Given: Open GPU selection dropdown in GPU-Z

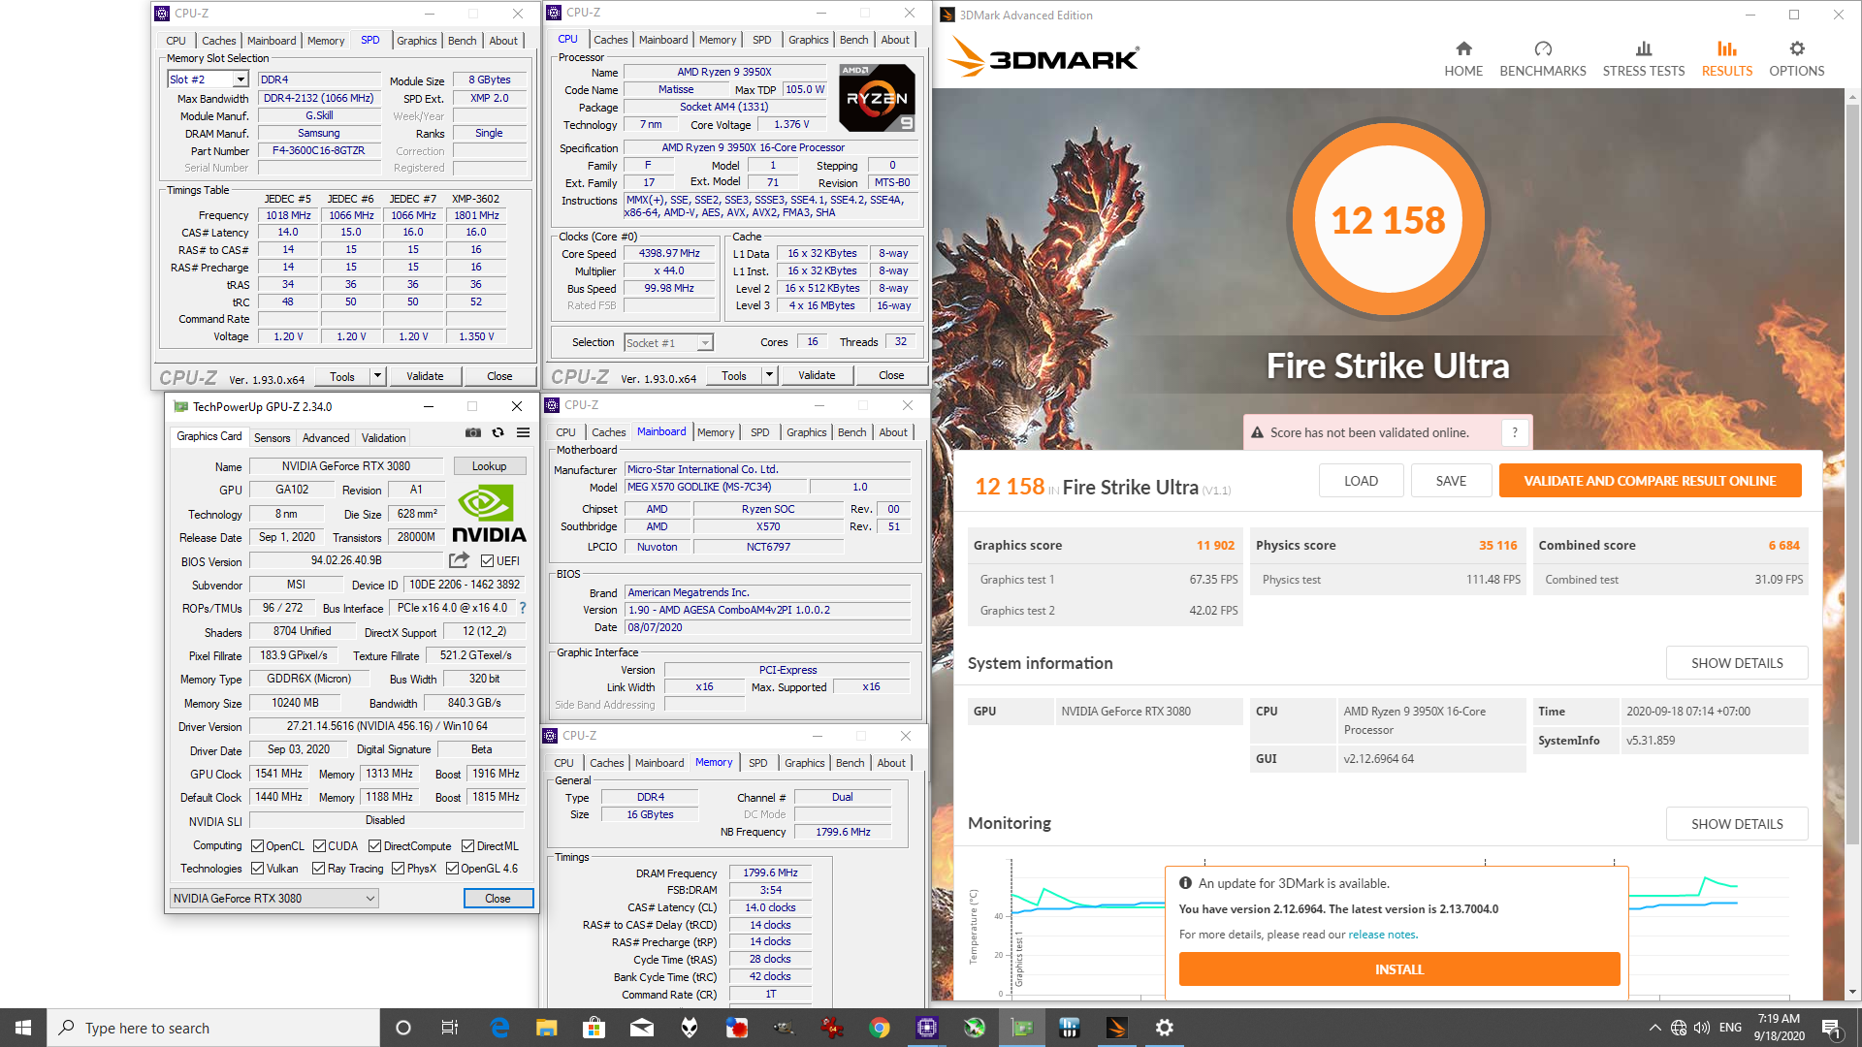Looking at the screenshot, I should coord(274,898).
